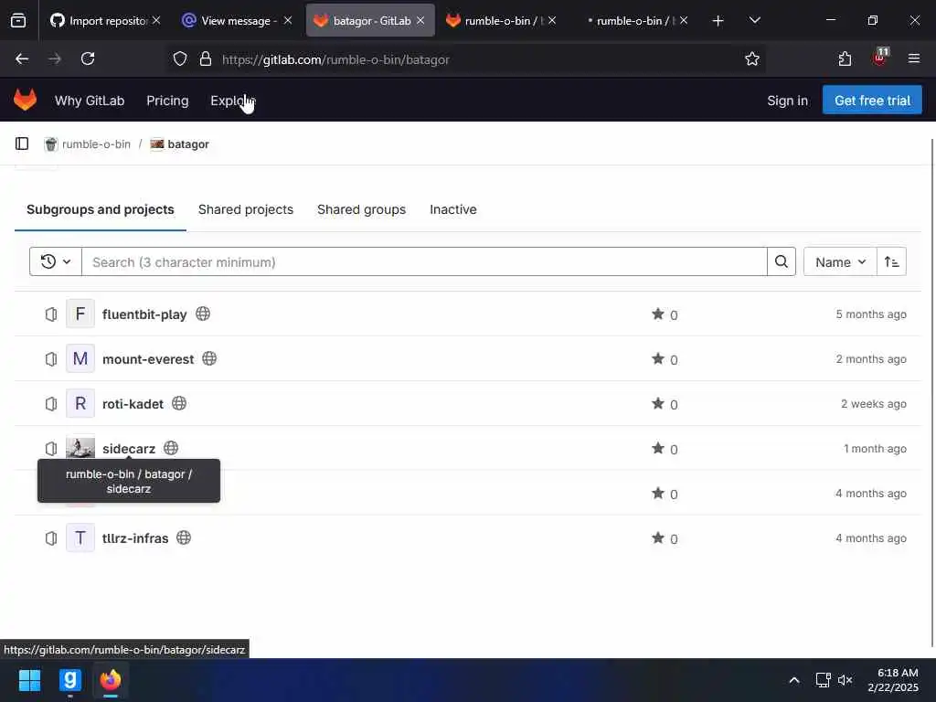Open the Windows Start menu

pyautogui.click(x=30, y=679)
